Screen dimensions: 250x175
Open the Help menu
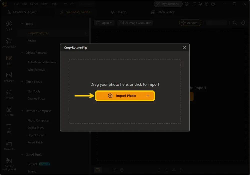[53, 4]
